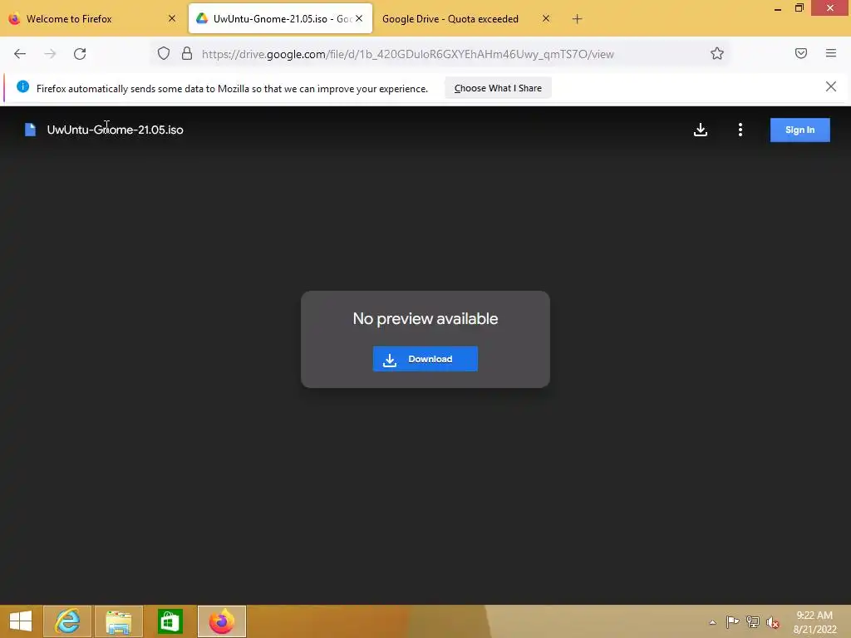
Task: Click the URL address bar
Action: point(440,54)
